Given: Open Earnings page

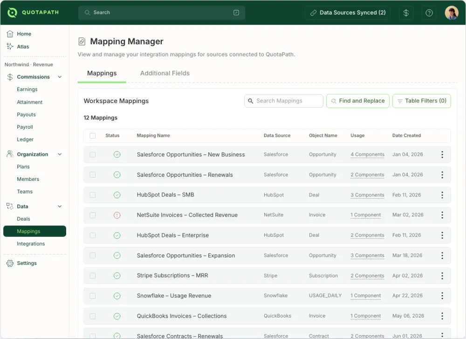Looking at the screenshot, I should coord(27,89).
